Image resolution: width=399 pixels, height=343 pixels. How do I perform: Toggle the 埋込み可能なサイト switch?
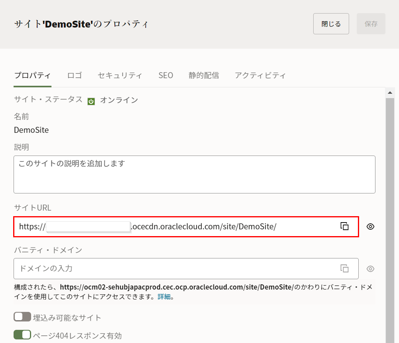tap(22, 317)
